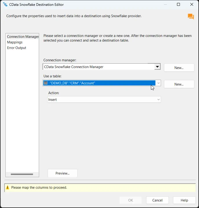Click the yellow warning triangle icon
The width and height of the screenshot is (199, 208).
tap(8, 188)
